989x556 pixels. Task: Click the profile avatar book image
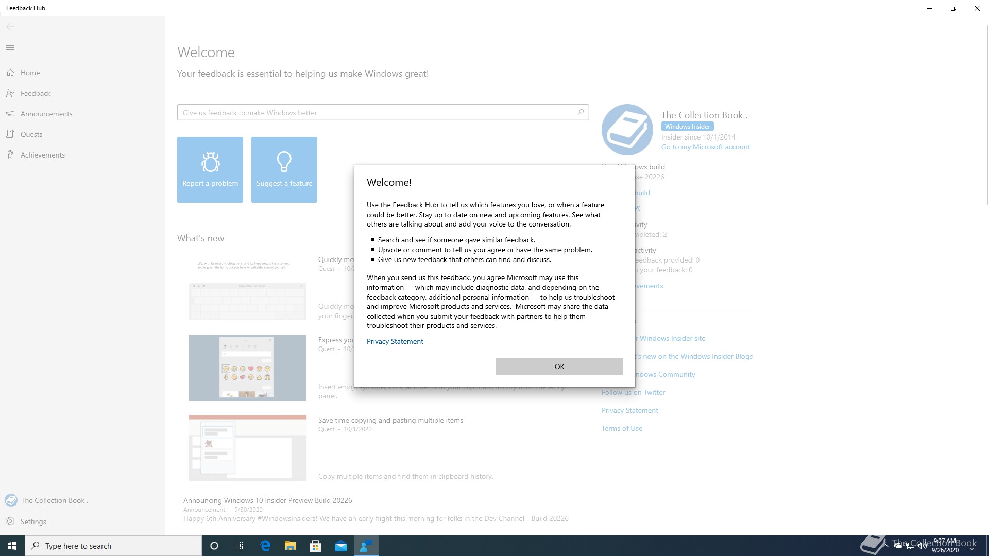pyautogui.click(x=627, y=130)
